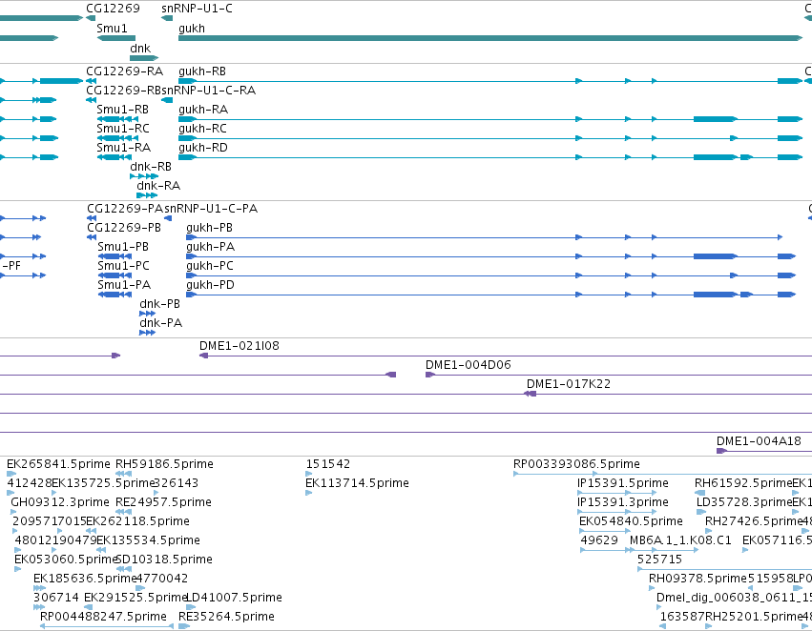Screen dimensions: 812x631
Task: Click the Smu1-PA protein glyph
Action: 115,295
